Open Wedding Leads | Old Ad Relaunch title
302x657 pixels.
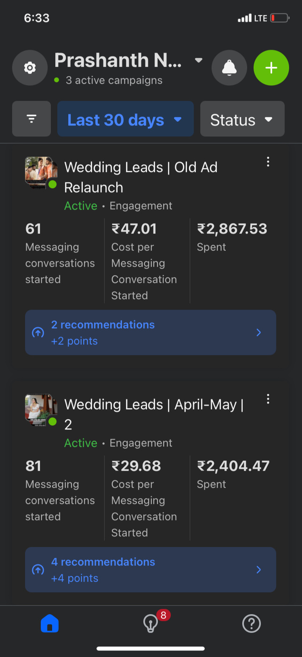(x=140, y=177)
